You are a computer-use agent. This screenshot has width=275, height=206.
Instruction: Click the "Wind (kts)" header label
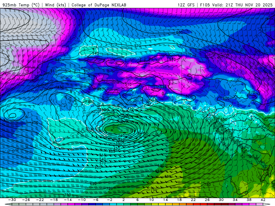point(55,5)
